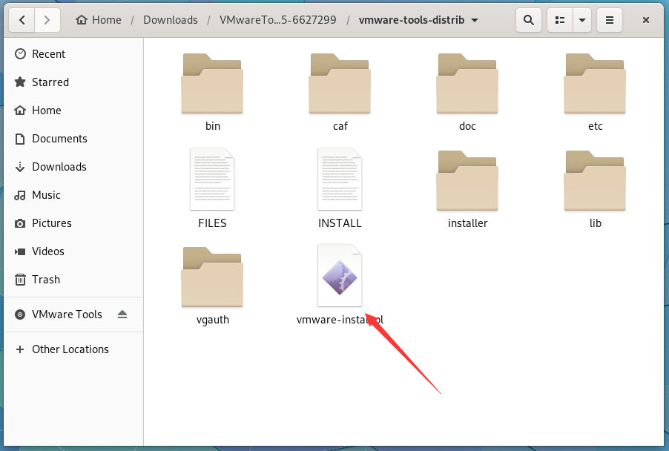Viewport: 669px width, 451px height.
Task: Go forward with the right arrow button
Action: [47, 20]
